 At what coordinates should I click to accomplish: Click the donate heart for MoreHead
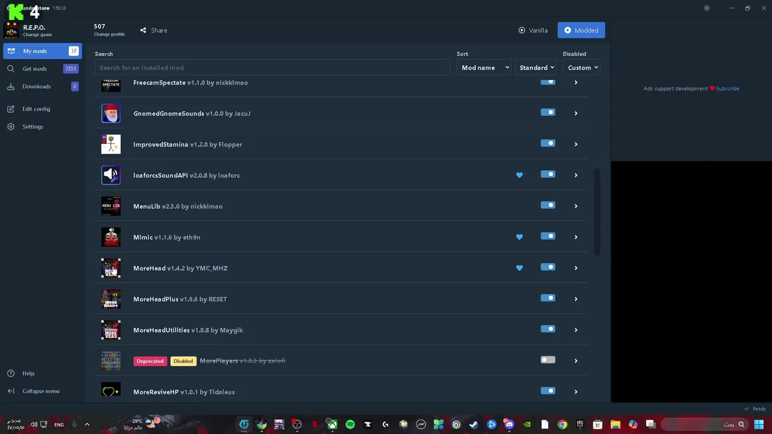(x=519, y=268)
